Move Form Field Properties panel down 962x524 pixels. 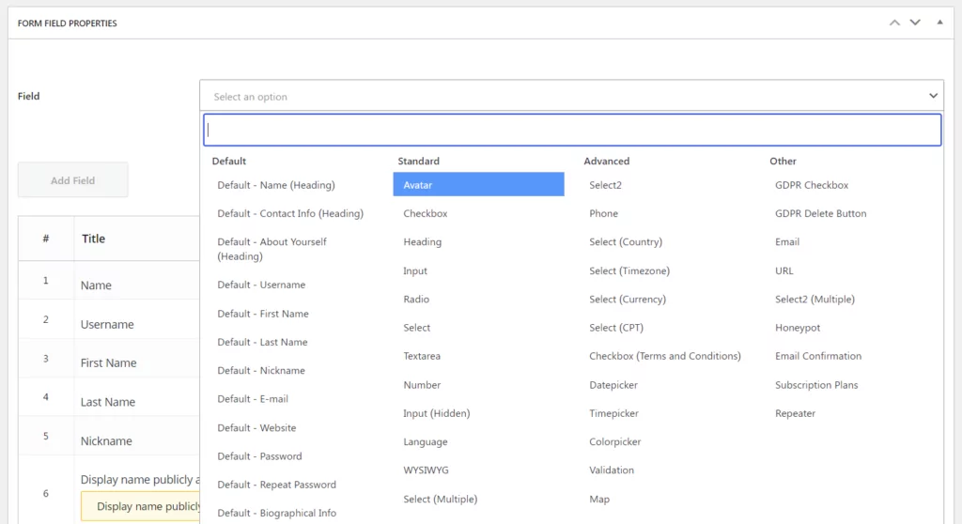[x=915, y=23]
